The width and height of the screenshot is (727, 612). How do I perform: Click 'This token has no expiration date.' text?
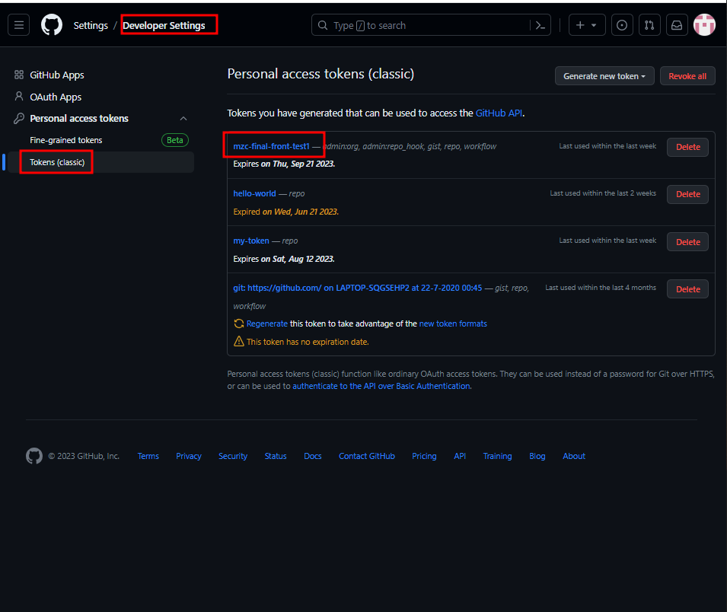click(x=308, y=342)
